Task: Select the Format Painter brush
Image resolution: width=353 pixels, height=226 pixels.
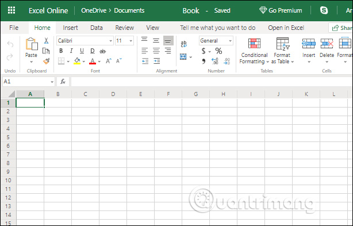Action: pos(46,61)
